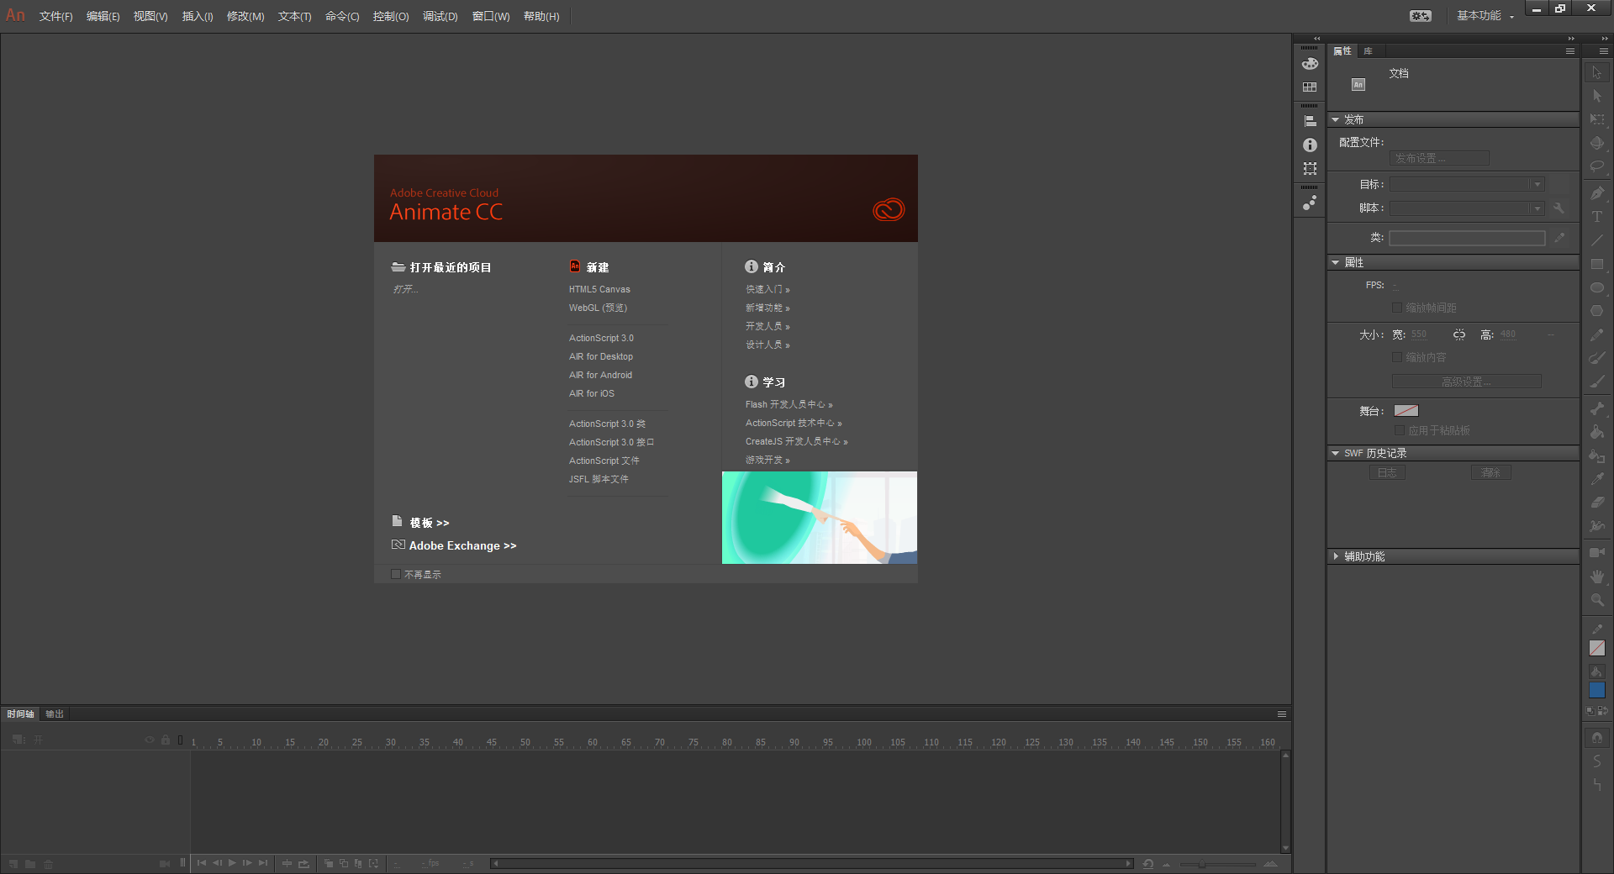This screenshot has width=1614, height=874.
Task: Toggle the 缩放帧间距 checkbox
Action: coord(1397,308)
